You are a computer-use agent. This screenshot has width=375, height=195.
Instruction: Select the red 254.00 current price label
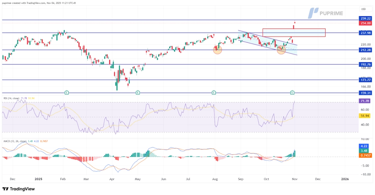pyautogui.click(x=365, y=23)
